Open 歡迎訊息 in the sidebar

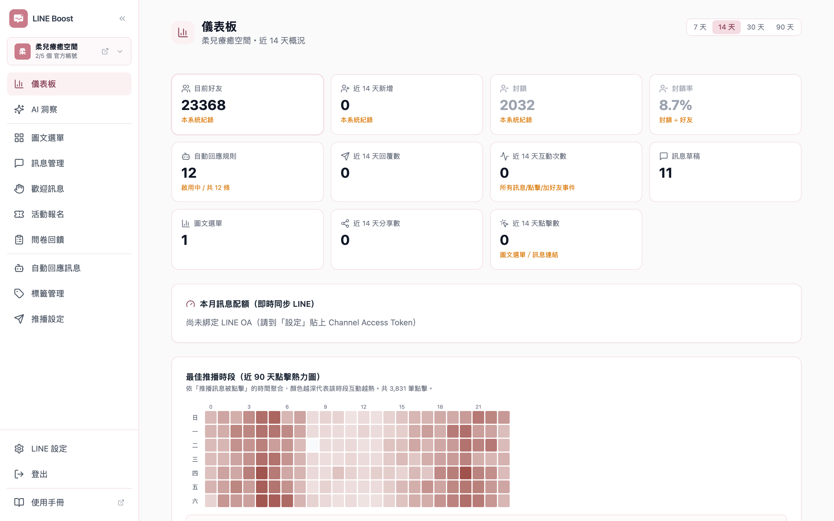69,189
